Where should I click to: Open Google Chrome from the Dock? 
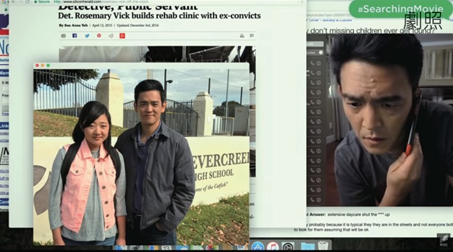click(x=151, y=248)
